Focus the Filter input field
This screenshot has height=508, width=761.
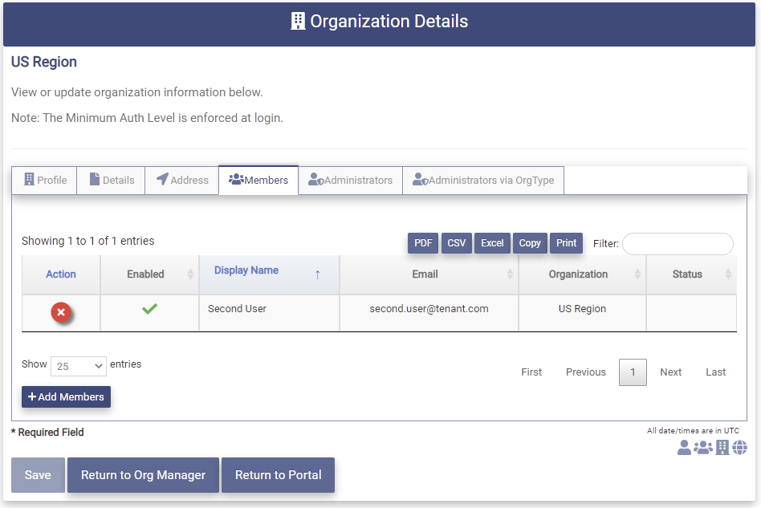tap(678, 244)
